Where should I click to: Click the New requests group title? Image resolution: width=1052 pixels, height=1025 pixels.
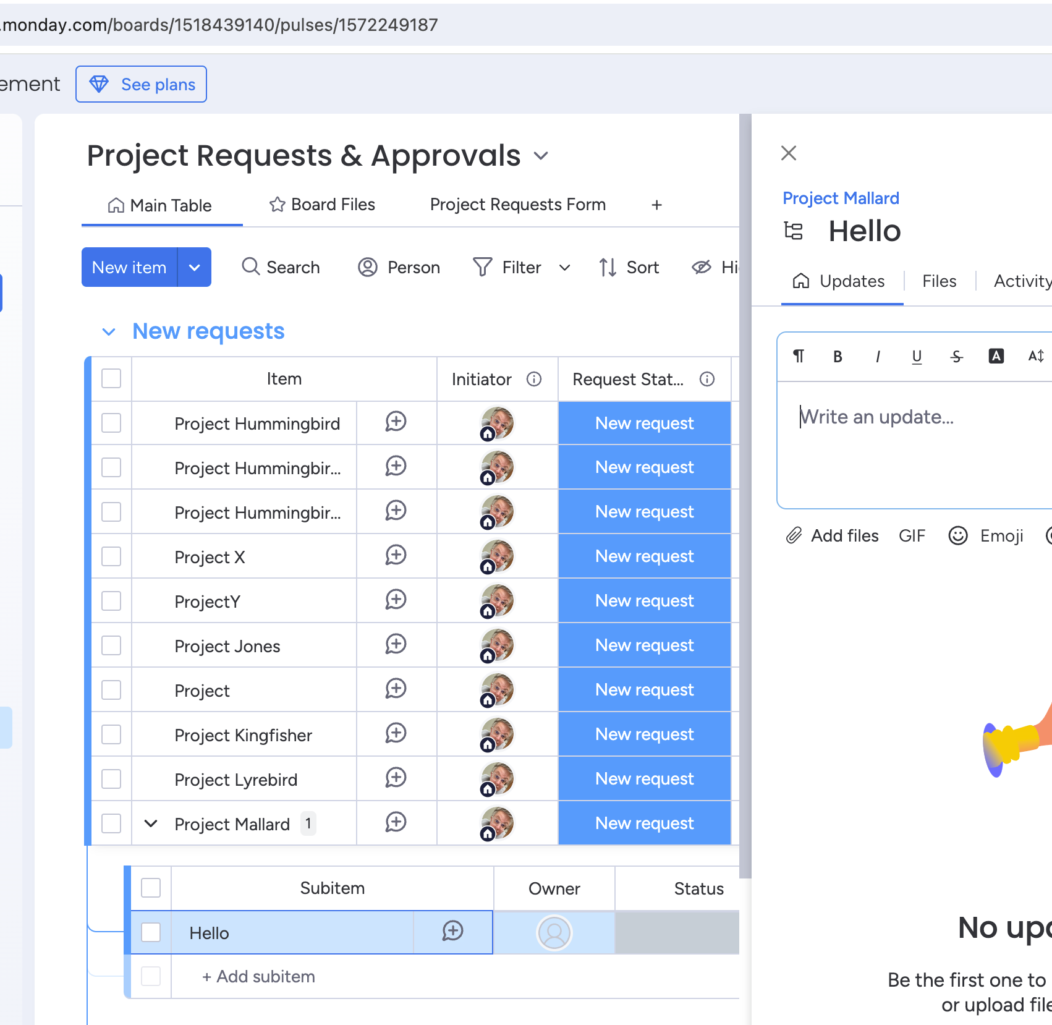coord(208,331)
